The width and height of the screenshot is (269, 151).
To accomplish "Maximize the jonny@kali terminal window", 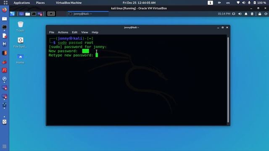I will [223, 27].
